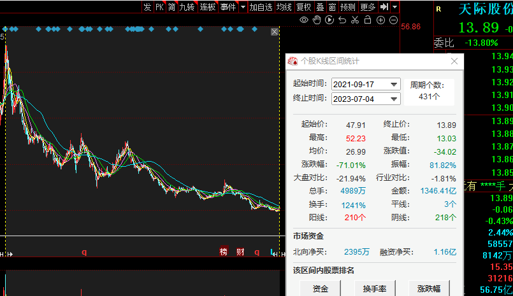Open the 更多 more menu
Image resolution: width=513 pixels, height=296 pixels.
tap(368, 7)
